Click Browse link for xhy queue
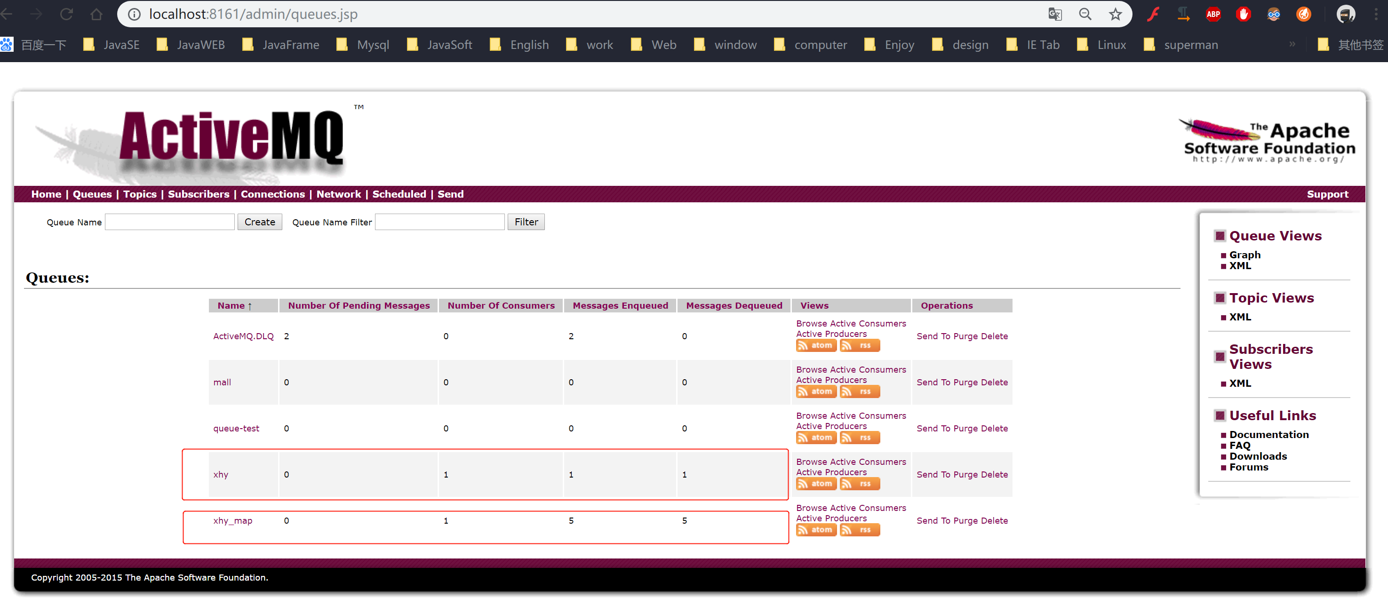 [812, 462]
